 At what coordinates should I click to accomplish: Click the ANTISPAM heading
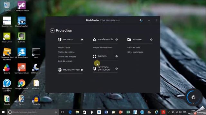point(137,40)
